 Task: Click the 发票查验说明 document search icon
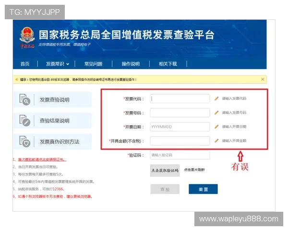coord(24,100)
